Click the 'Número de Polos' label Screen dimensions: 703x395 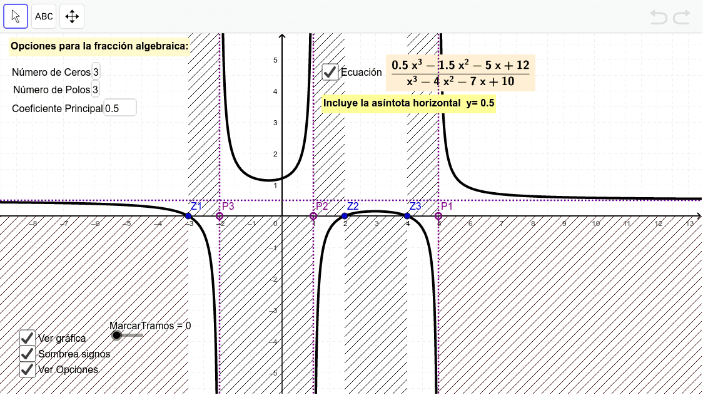point(51,90)
